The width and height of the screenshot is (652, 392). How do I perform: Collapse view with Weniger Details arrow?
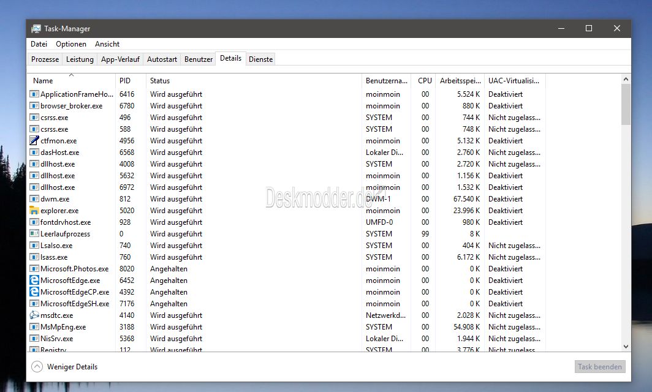pyautogui.click(x=37, y=367)
